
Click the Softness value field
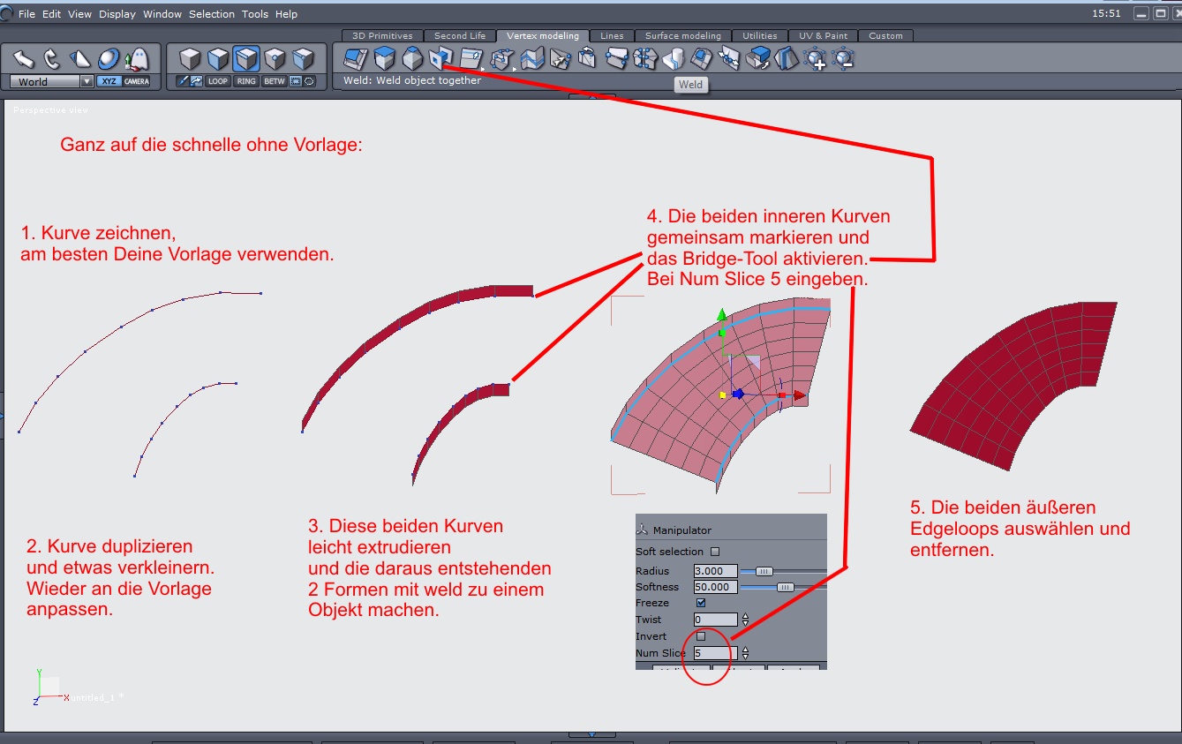(715, 587)
